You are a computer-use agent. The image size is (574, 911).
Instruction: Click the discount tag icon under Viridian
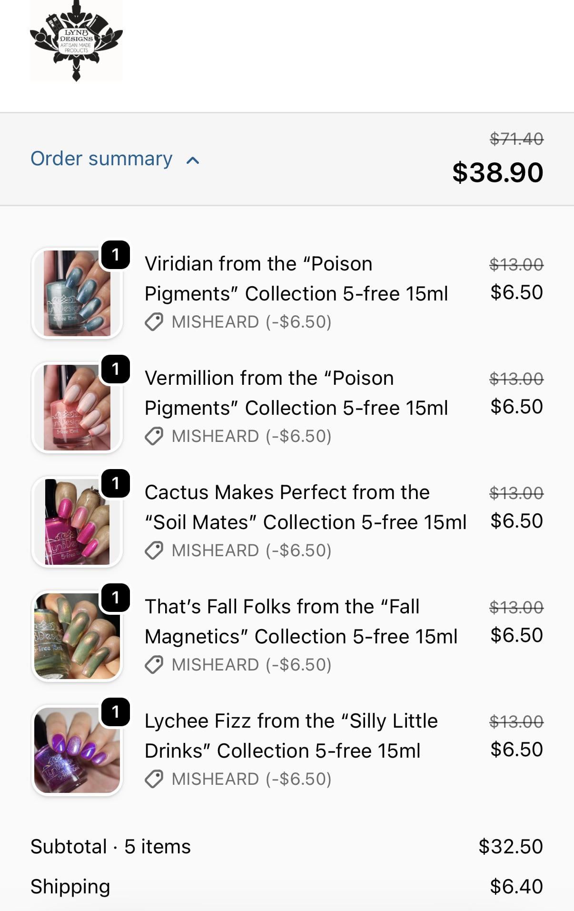(x=154, y=322)
